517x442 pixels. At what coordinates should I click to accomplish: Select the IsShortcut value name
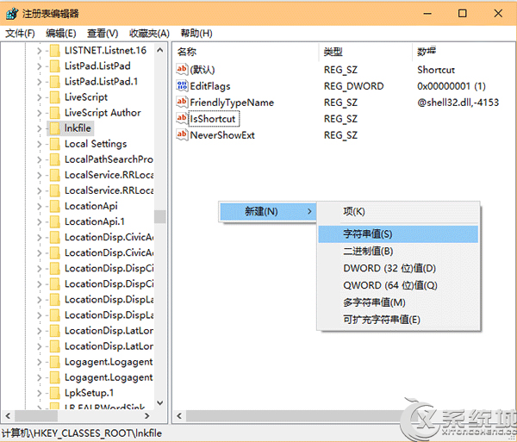[x=213, y=119]
